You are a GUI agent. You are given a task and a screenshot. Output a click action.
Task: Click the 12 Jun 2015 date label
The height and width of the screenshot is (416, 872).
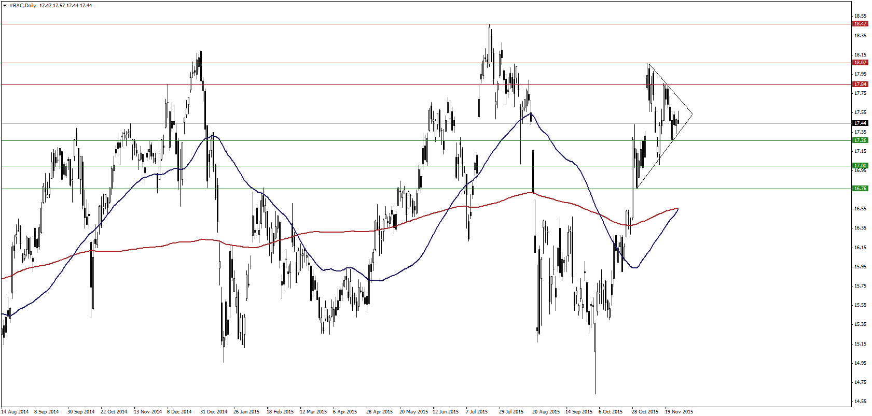(x=446, y=412)
